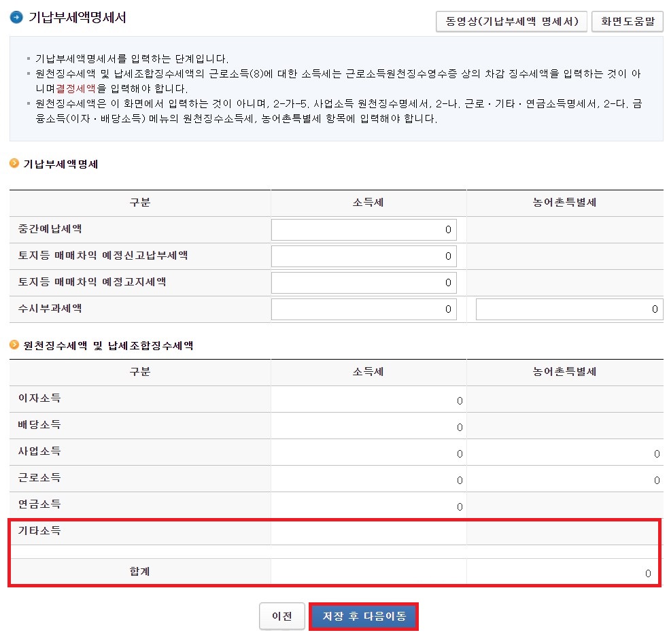Focus the 수시부과세액 농어촌특별세 input field
The height and width of the screenshot is (637, 669).
[x=569, y=309]
